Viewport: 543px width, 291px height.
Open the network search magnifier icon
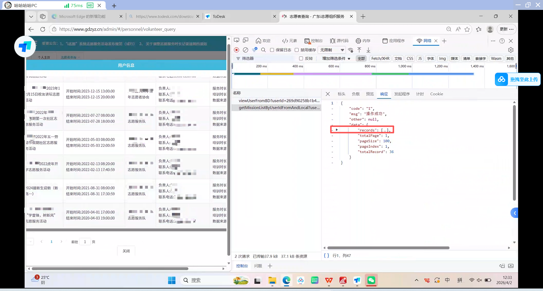coord(263,50)
